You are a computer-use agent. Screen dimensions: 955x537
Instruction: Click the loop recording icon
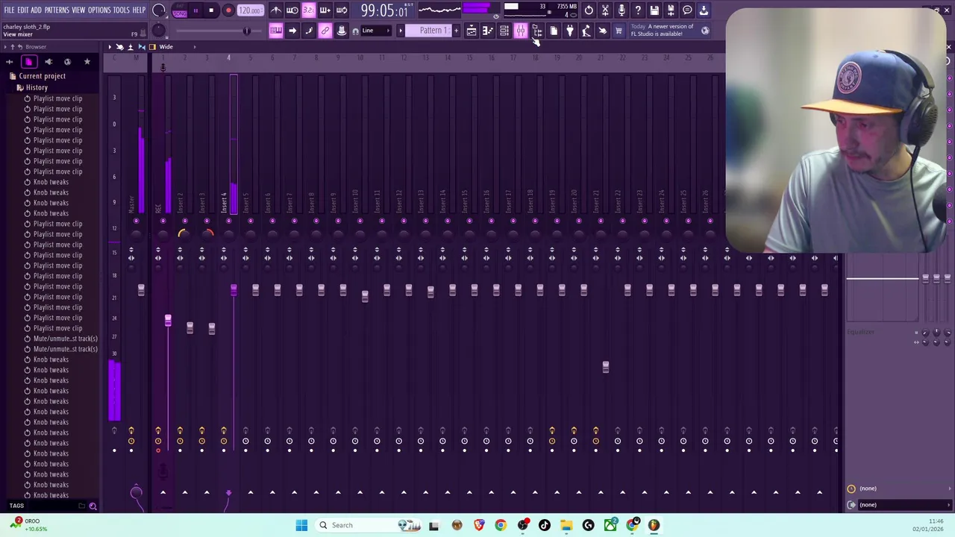342,10
